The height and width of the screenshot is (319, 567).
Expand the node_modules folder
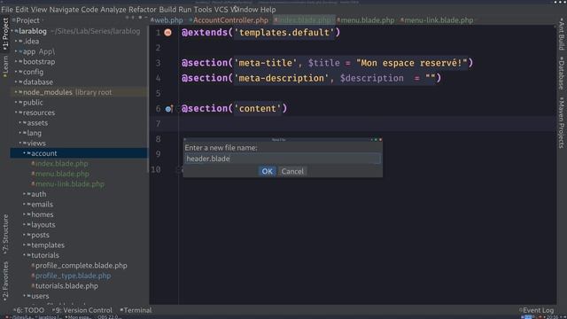point(16,92)
